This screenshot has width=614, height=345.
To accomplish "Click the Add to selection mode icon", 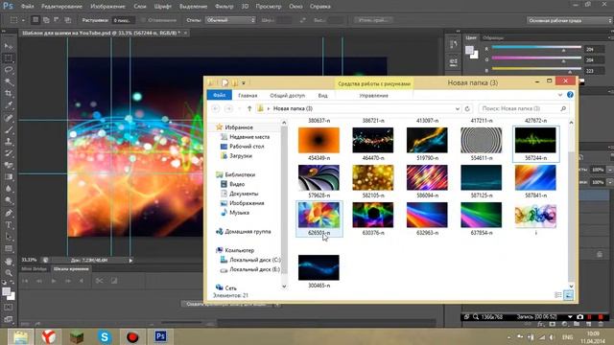I will (46, 20).
